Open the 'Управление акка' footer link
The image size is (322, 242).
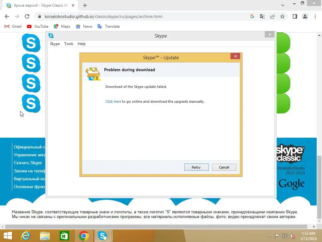(x=30, y=155)
